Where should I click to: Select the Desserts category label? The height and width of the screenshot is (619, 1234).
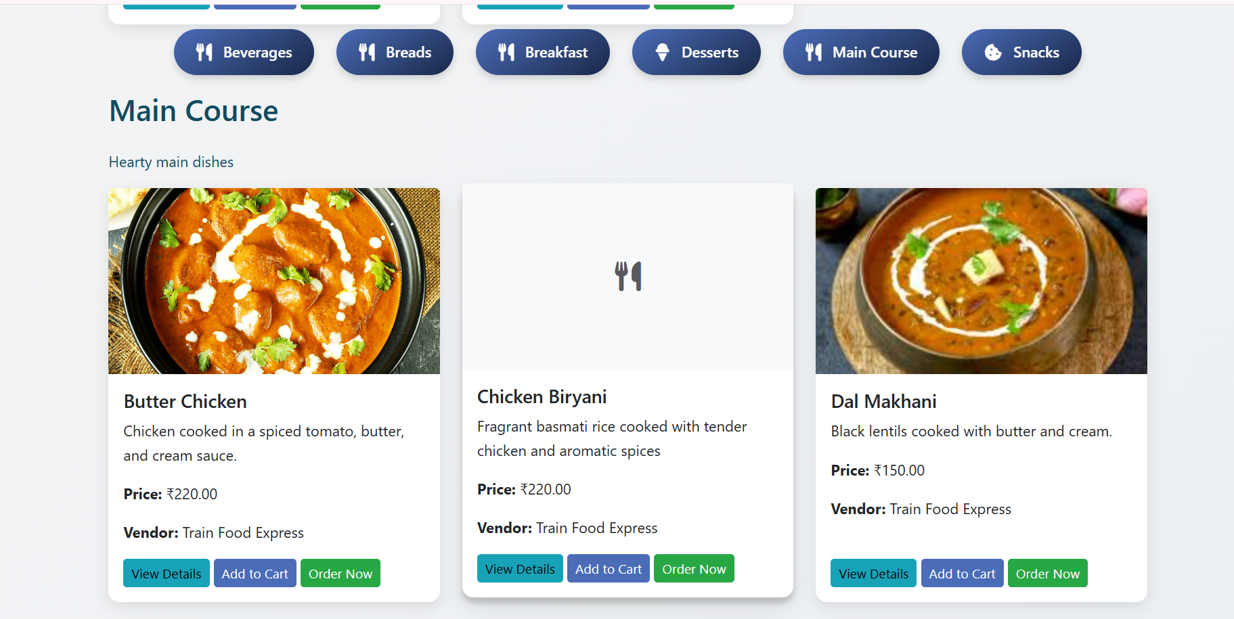pos(709,52)
